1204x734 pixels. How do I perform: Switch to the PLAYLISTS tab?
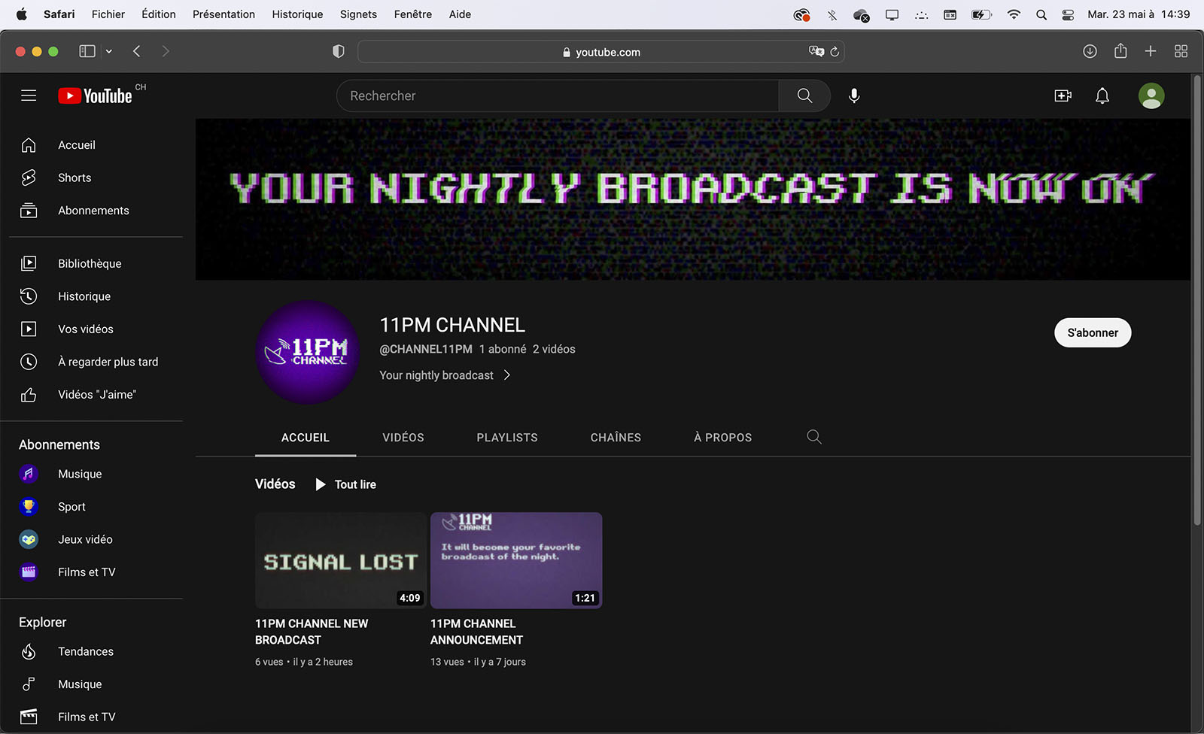(x=506, y=438)
